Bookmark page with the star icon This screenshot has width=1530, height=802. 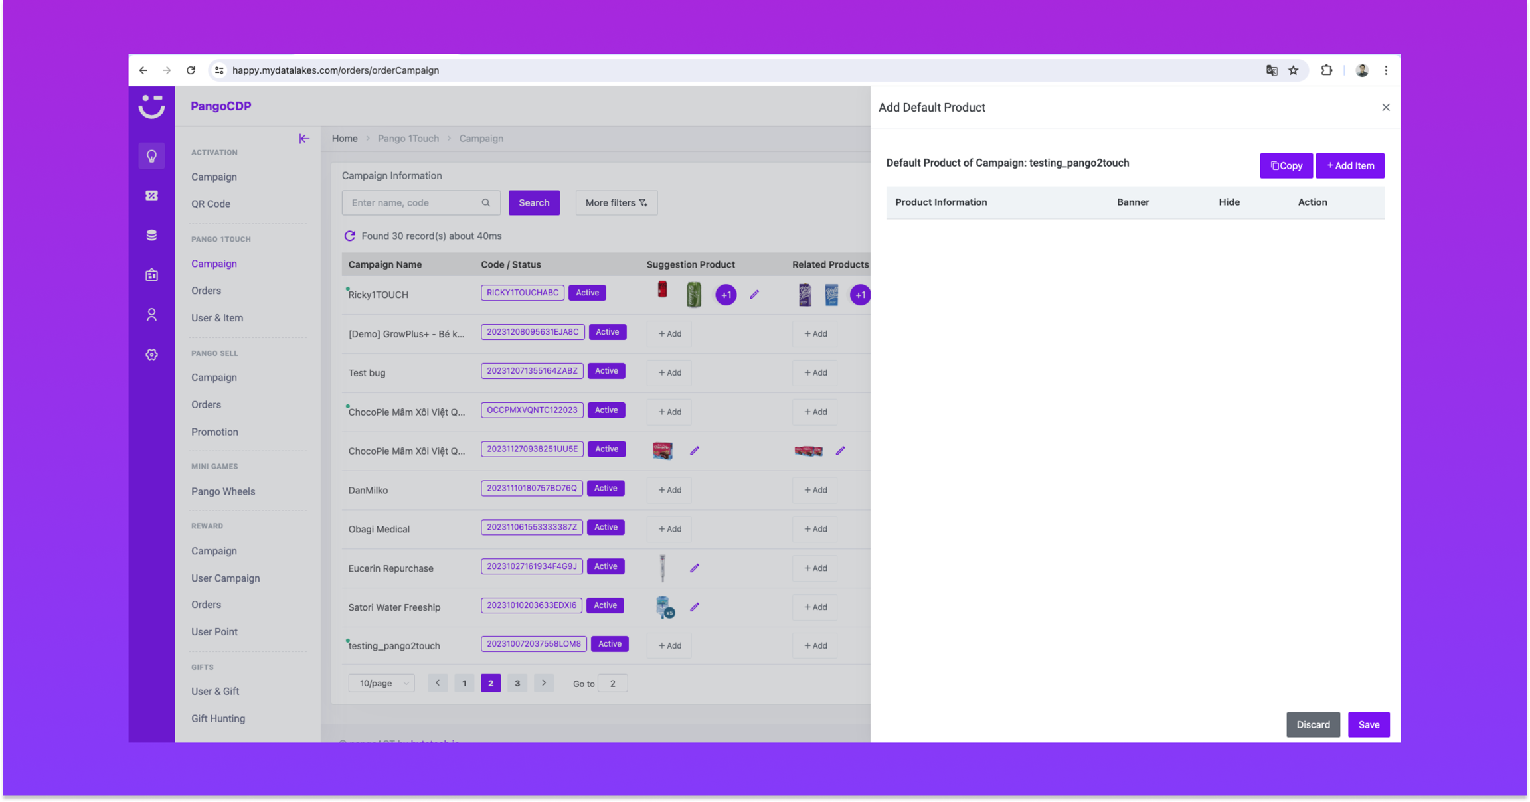(1294, 70)
